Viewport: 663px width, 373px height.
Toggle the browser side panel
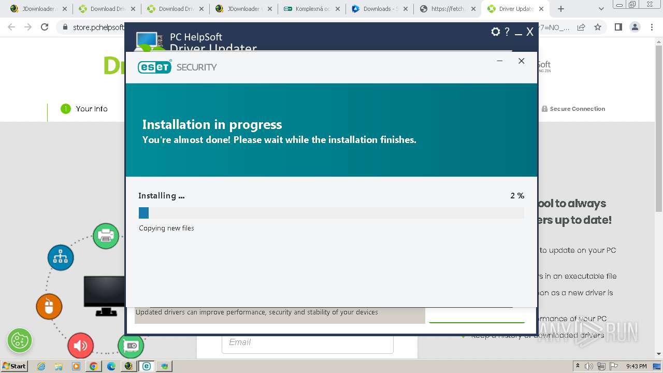point(618,27)
